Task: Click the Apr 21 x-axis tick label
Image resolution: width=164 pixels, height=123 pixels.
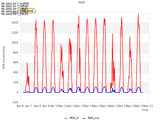Action: pos(149,106)
